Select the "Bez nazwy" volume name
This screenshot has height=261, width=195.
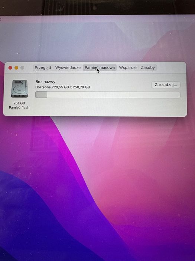[45, 82]
